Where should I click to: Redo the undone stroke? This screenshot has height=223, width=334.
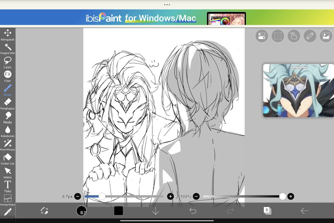click(230, 211)
